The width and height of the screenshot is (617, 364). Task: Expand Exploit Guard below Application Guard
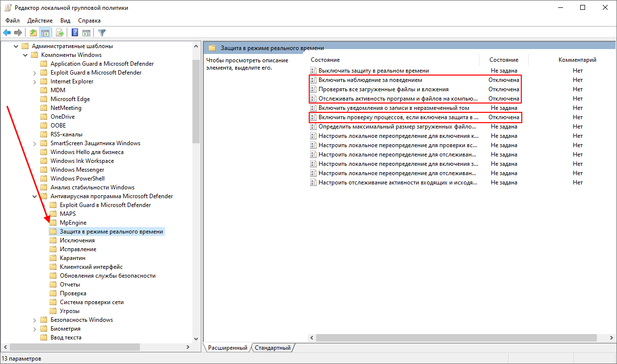click(x=34, y=73)
